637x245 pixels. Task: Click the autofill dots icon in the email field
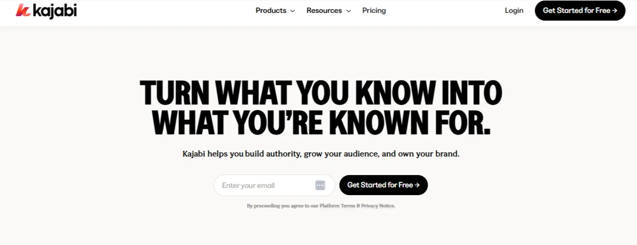pyautogui.click(x=320, y=185)
